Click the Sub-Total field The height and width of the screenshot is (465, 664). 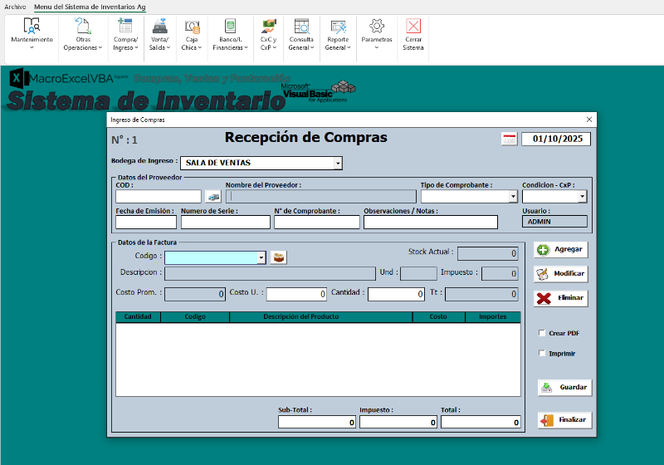317,422
